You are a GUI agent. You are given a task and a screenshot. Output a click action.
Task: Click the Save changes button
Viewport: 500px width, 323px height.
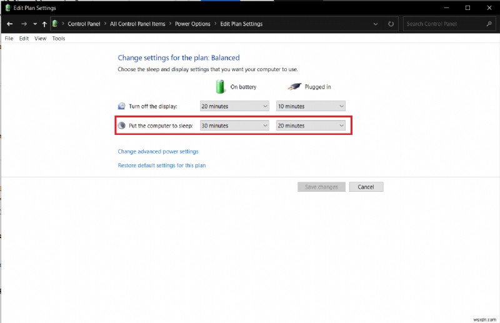321,187
